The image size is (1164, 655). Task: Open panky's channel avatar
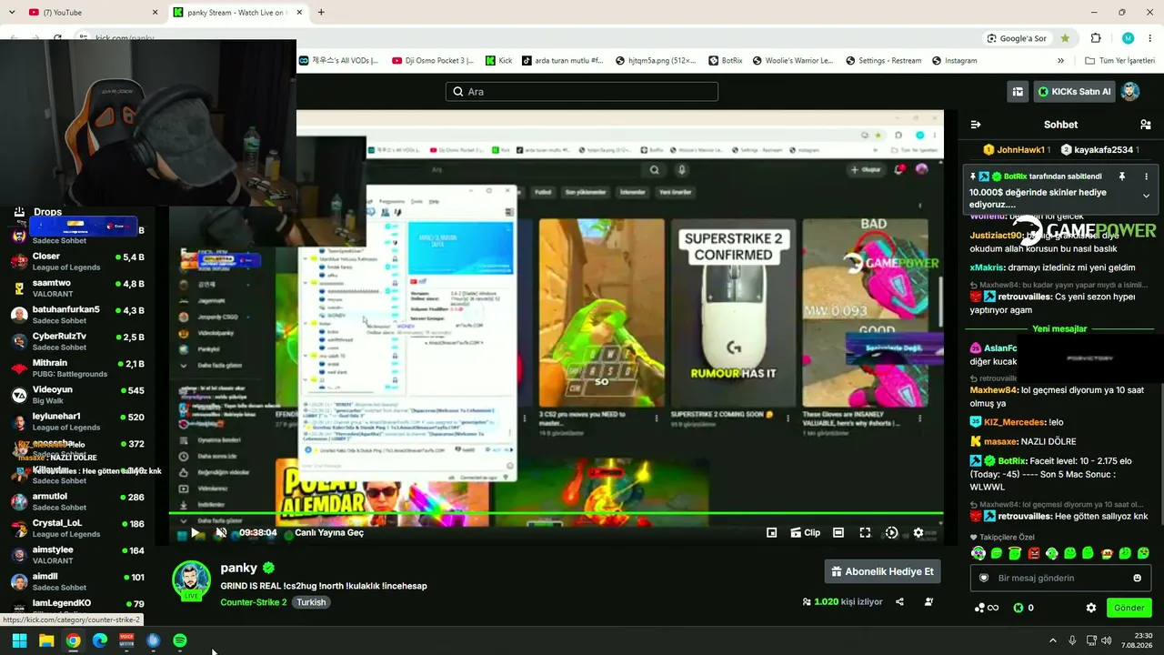point(192,579)
